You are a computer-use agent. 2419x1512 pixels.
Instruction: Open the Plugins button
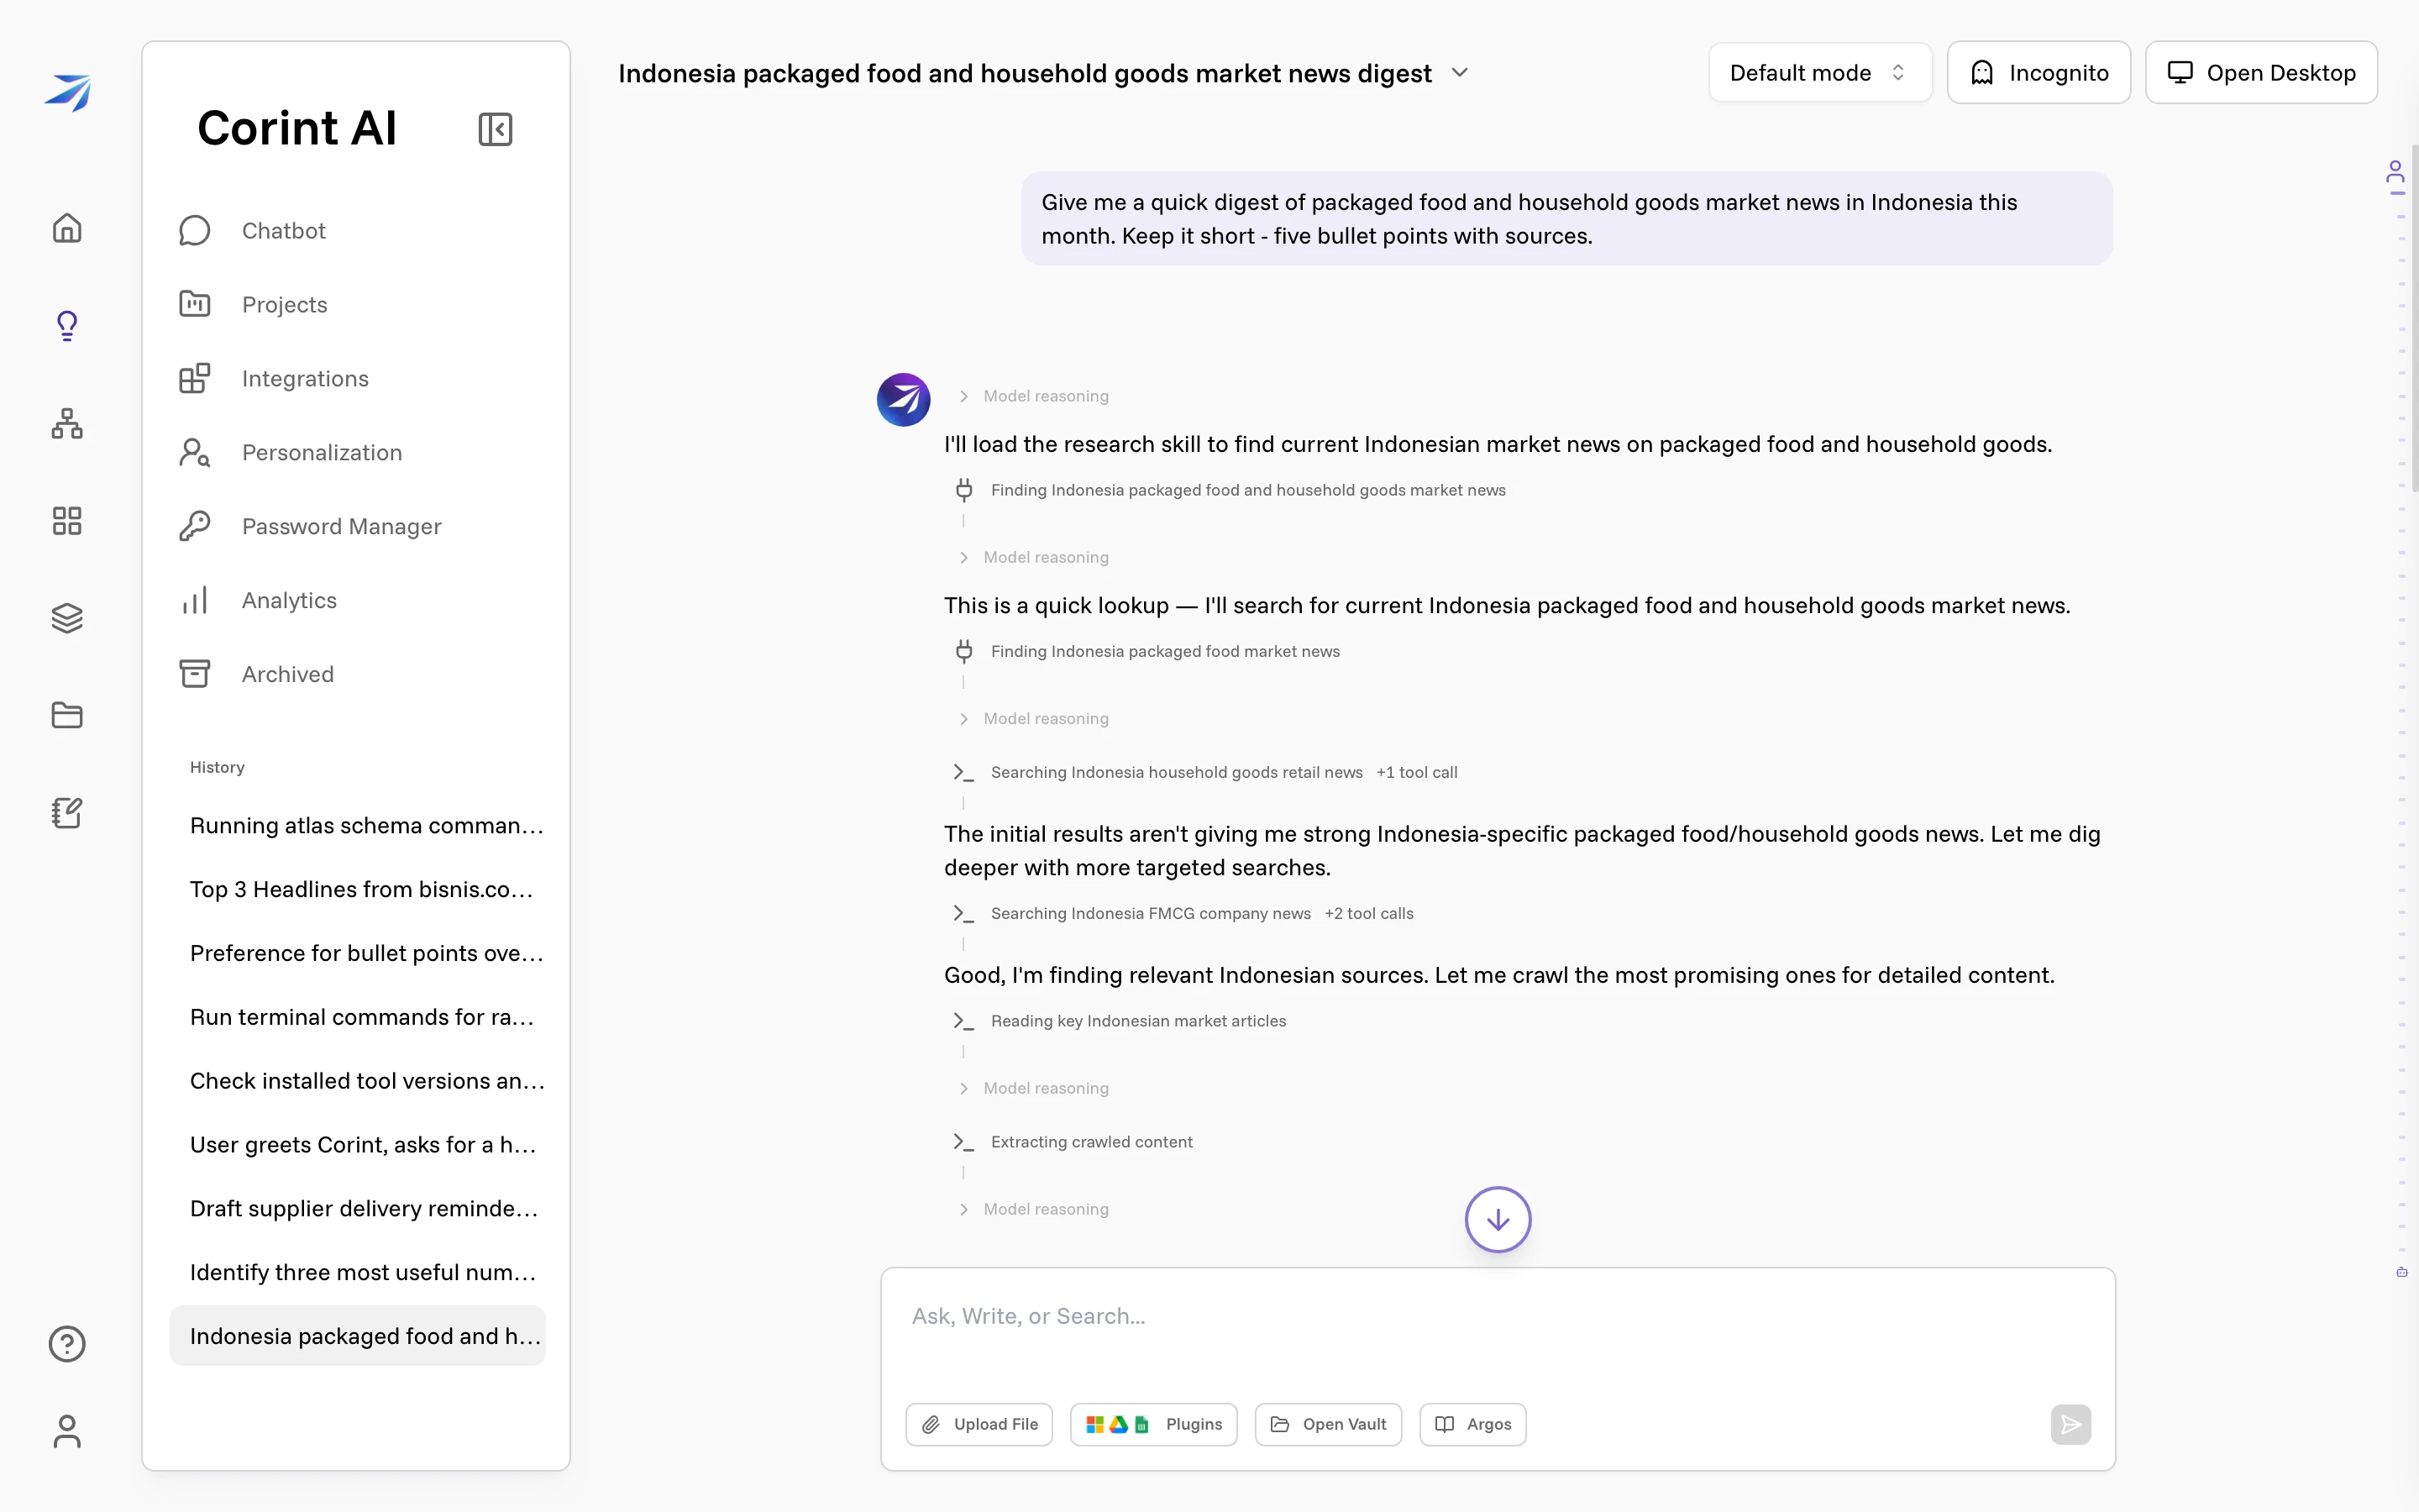pyautogui.click(x=1153, y=1424)
